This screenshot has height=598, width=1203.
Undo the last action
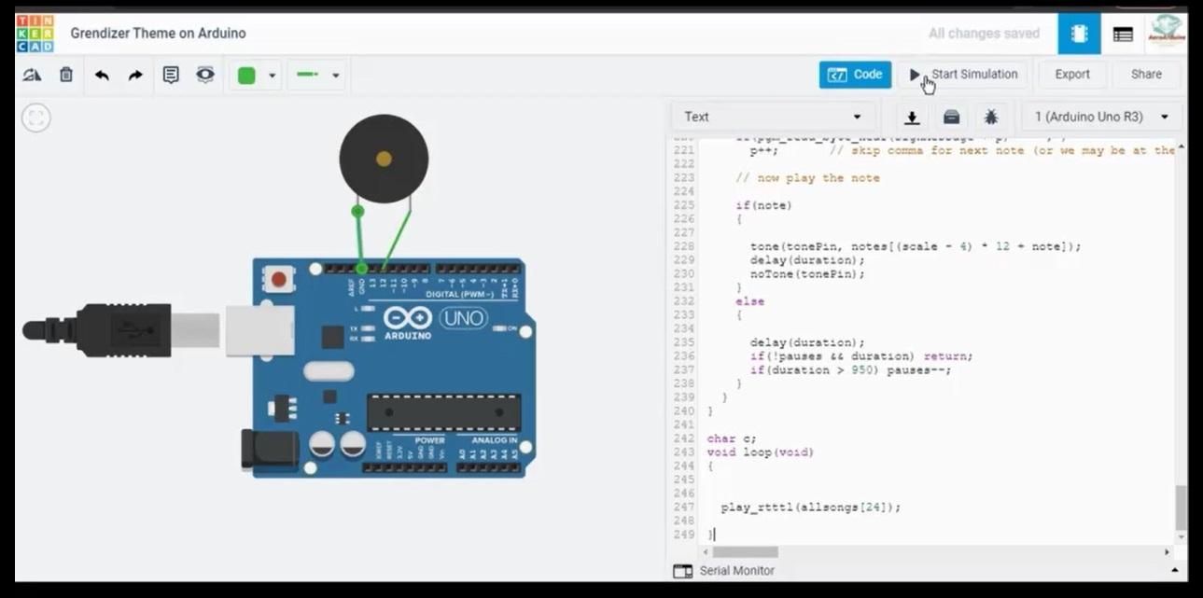[102, 75]
